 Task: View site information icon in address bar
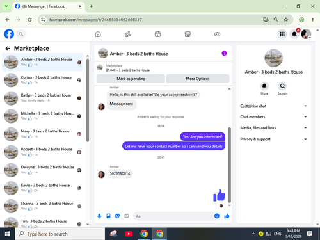(x=44, y=20)
